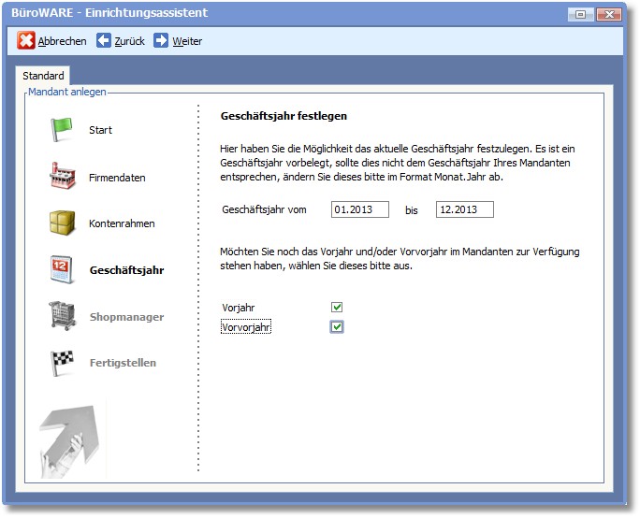Select the Shopmanager step label
Image resolution: width=640 pixels, height=518 pixels.
126,317
